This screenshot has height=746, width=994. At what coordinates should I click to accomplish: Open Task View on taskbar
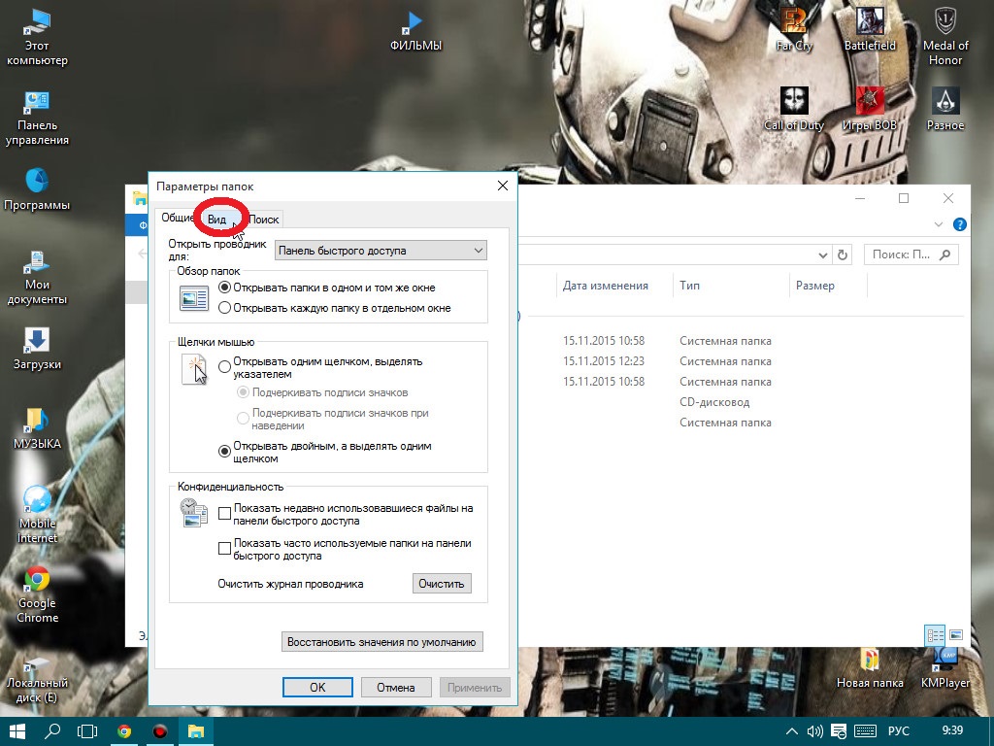coord(87,731)
